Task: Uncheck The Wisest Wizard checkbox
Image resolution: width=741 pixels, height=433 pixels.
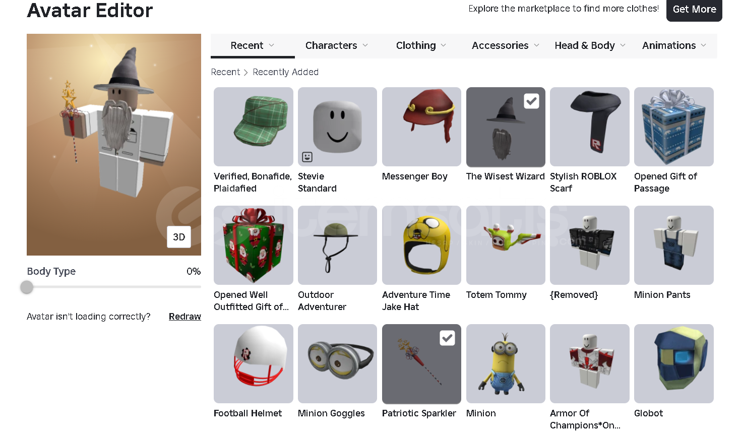Action: (531, 101)
